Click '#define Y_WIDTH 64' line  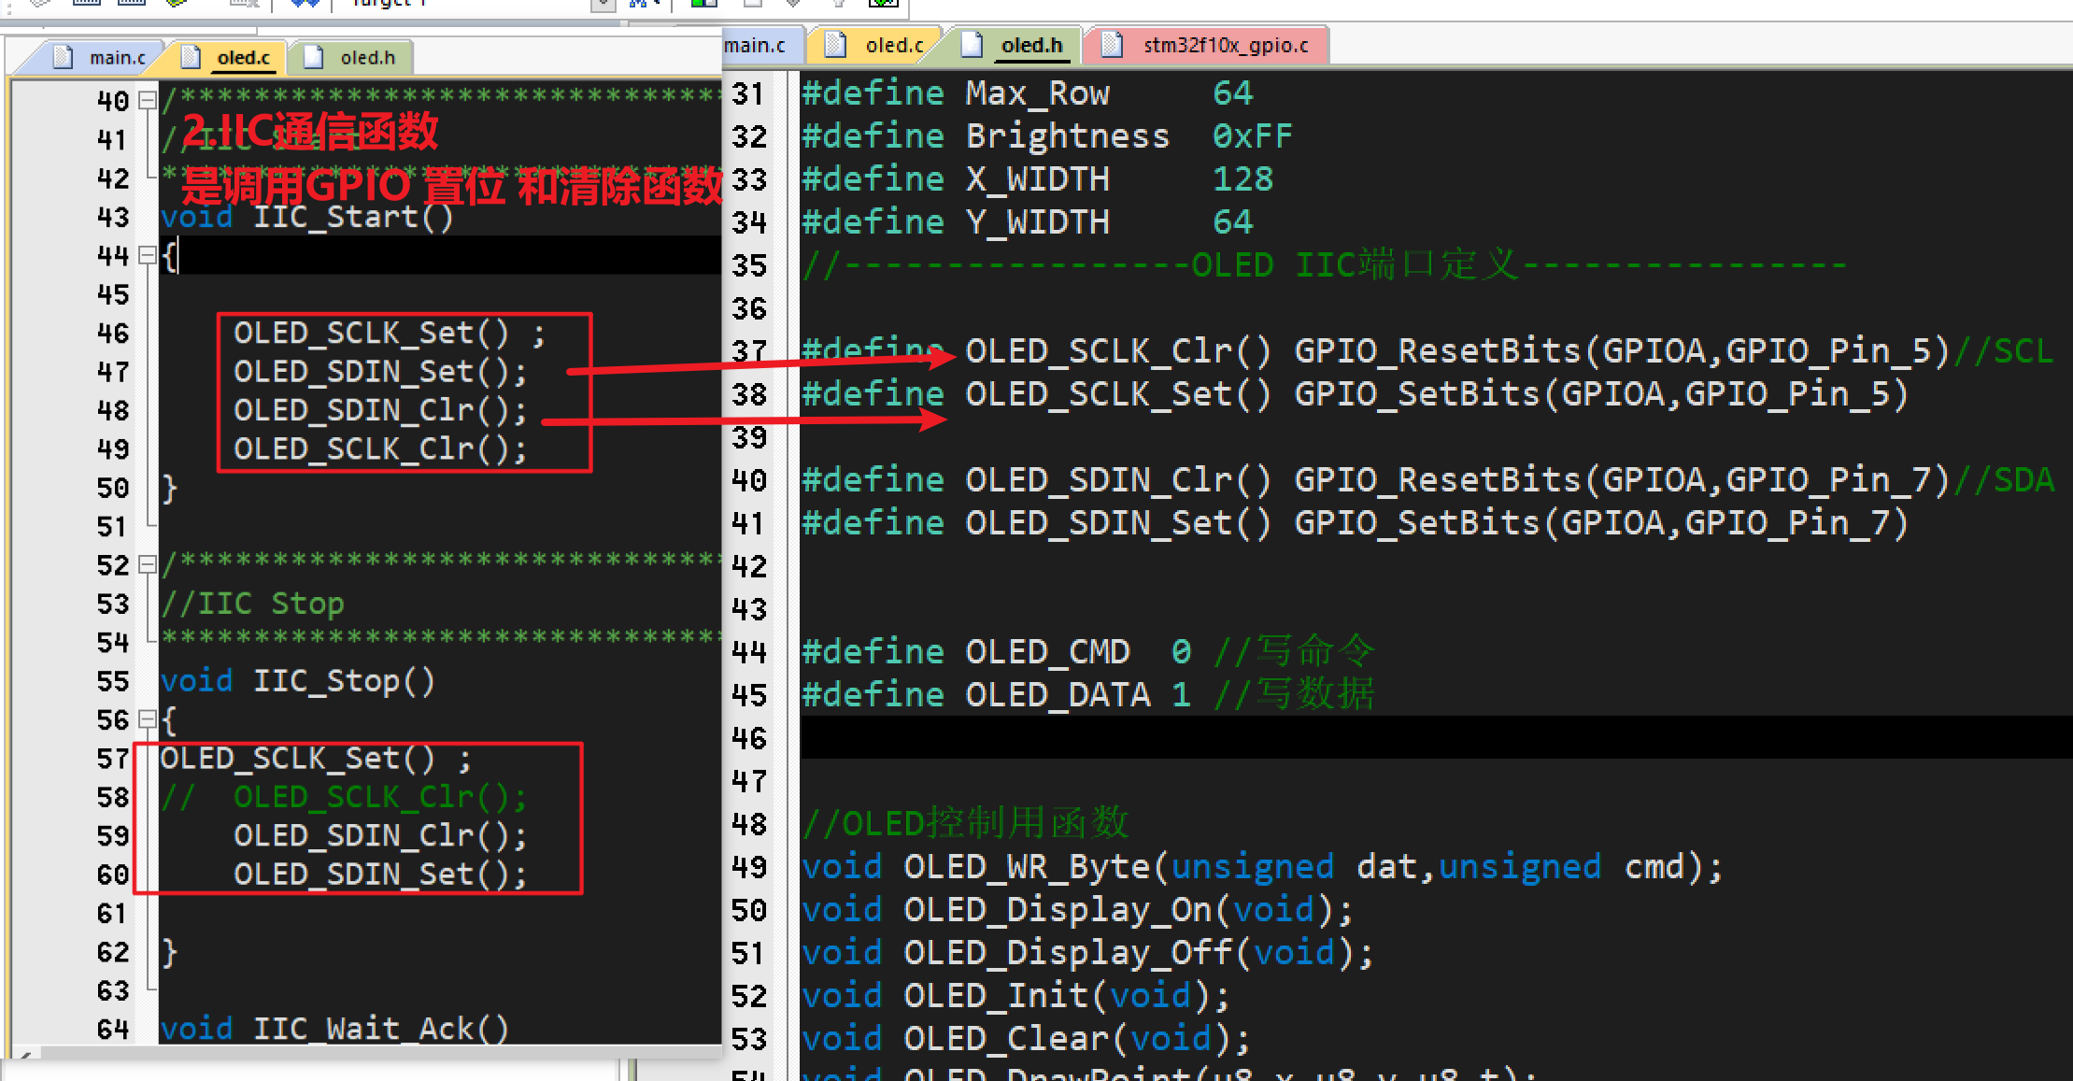(x=1028, y=222)
